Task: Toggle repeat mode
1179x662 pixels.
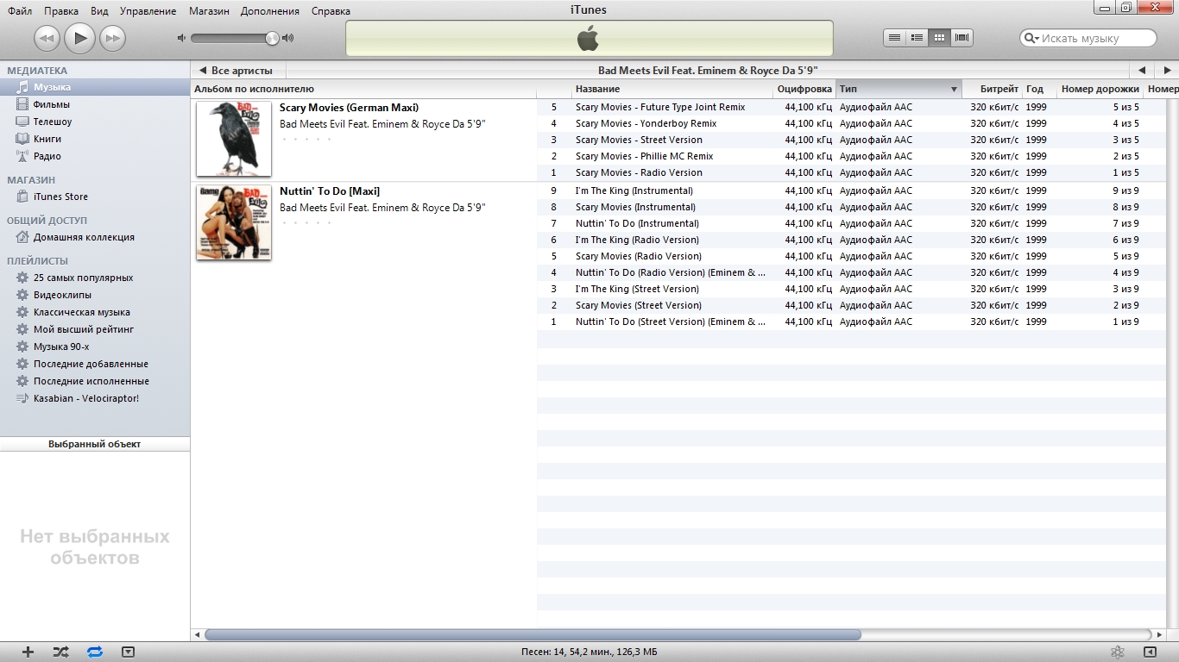Action: 95,652
